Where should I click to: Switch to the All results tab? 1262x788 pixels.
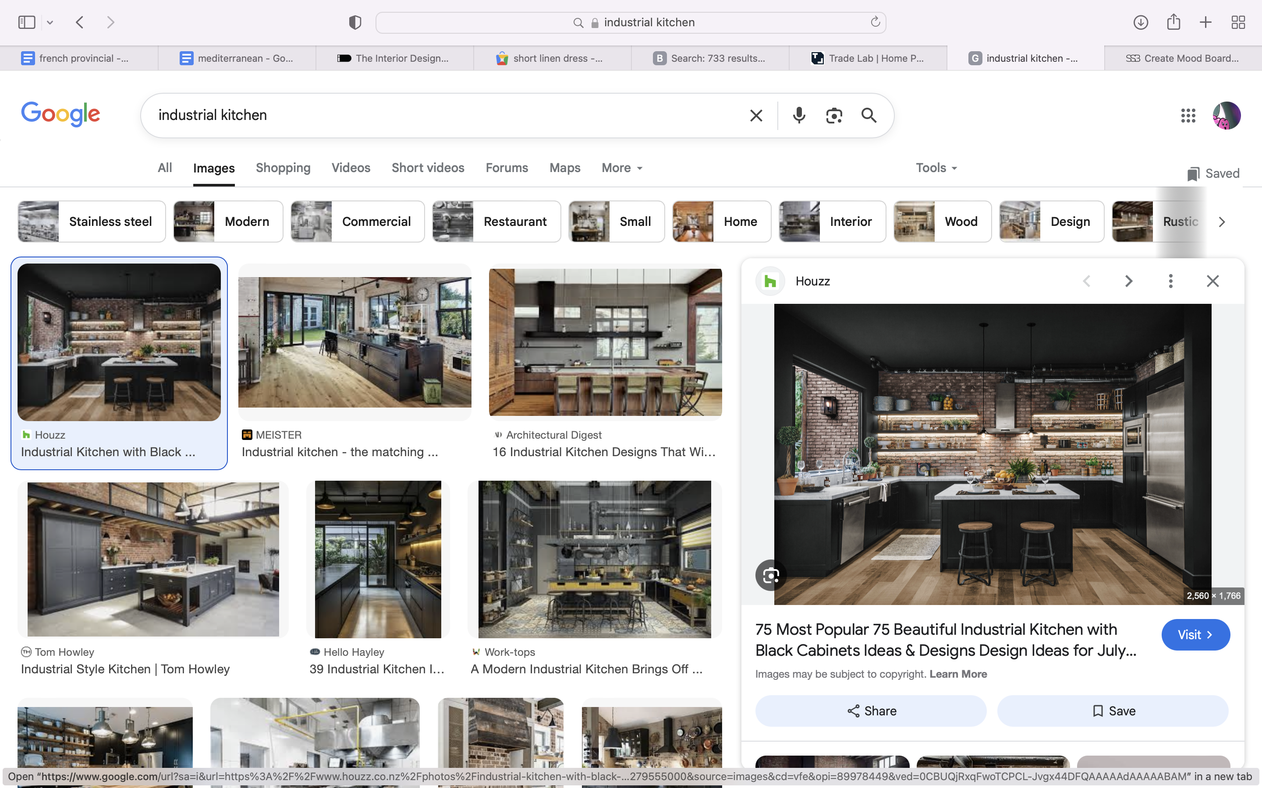click(x=165, y=168)
